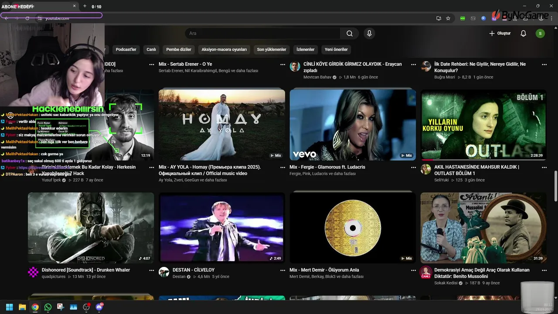Open Snipping Tool from taskbar
This screenshot has width=558, height=314.
[x=61, y=307]
